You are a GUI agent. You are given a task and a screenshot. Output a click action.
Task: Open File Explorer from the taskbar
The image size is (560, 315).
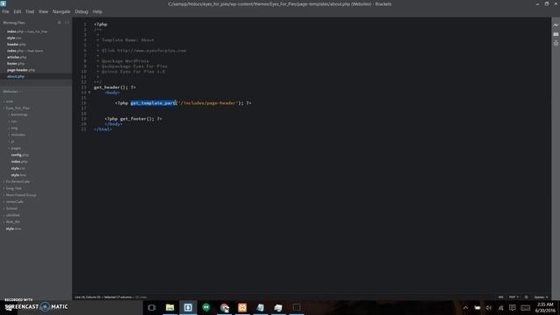tap(170, 307)
